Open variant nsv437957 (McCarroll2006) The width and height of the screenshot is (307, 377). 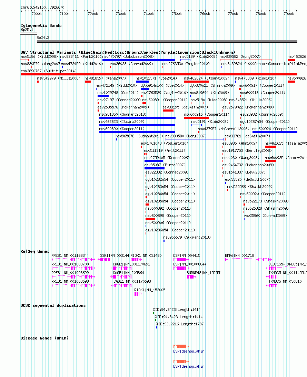pyautogui.click(x=224, y=129)
